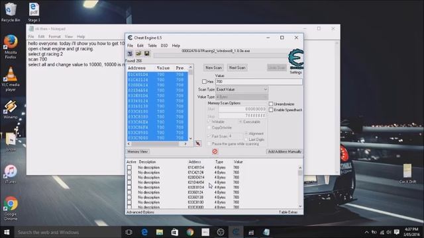Click the address table scroll-down arrow
Viewport: 424px width, 238px height.
pos(300,206)
